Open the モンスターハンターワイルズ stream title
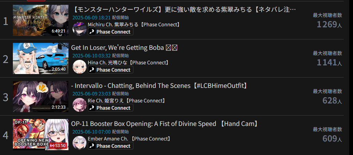 click(x=184, y=10)
